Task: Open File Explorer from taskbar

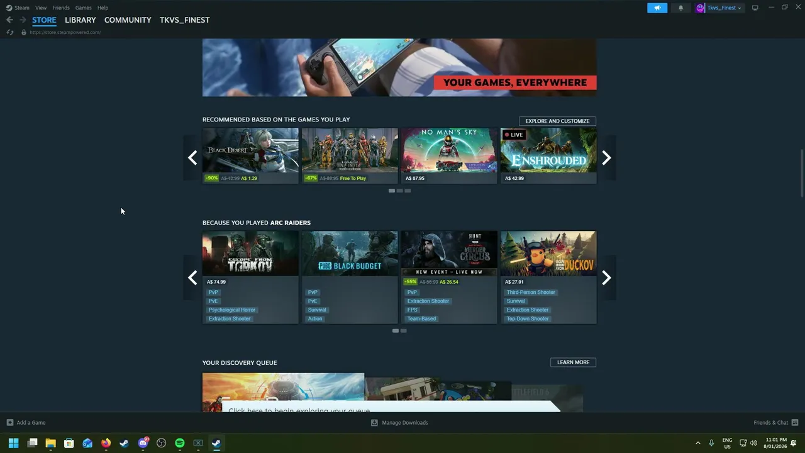Action: 50,443
